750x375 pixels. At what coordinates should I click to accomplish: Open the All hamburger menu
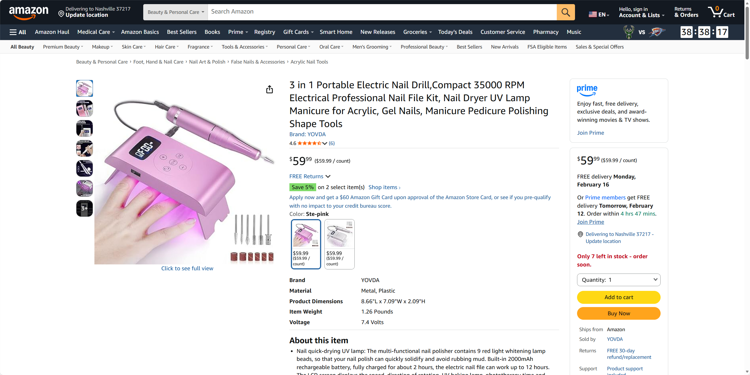[x=18, y=32]
